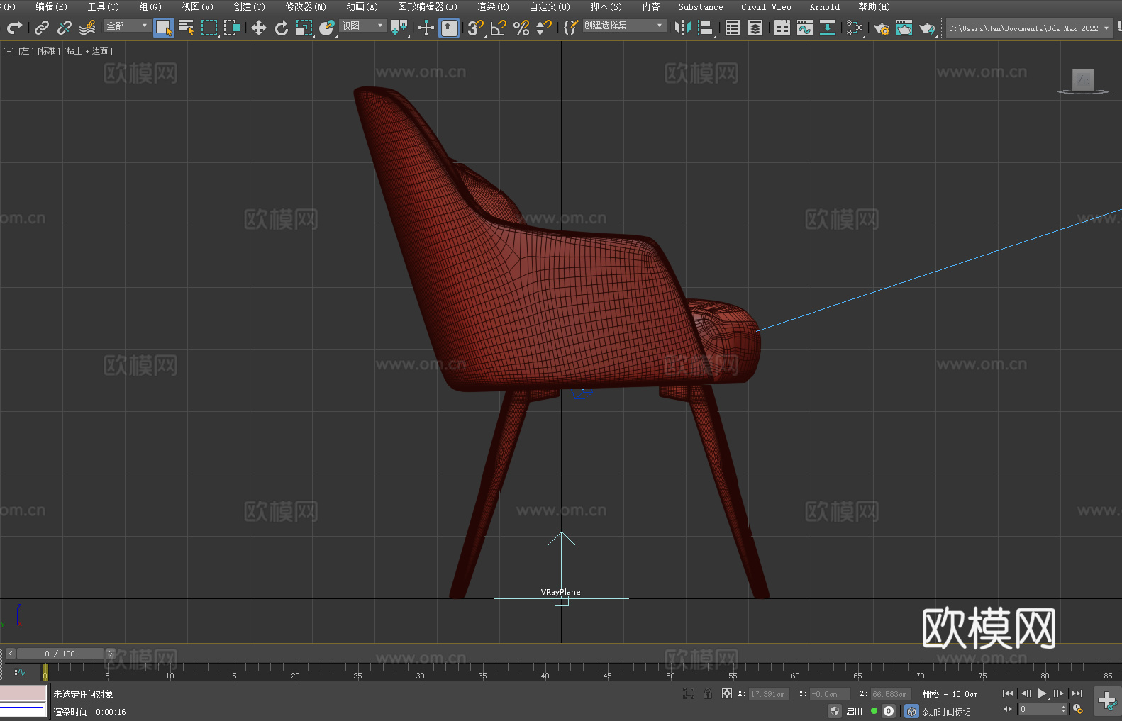Open 编辑(E) menu
This screenshot has width=1122, height=721.
pyautogui.click(x=51, y=6)
